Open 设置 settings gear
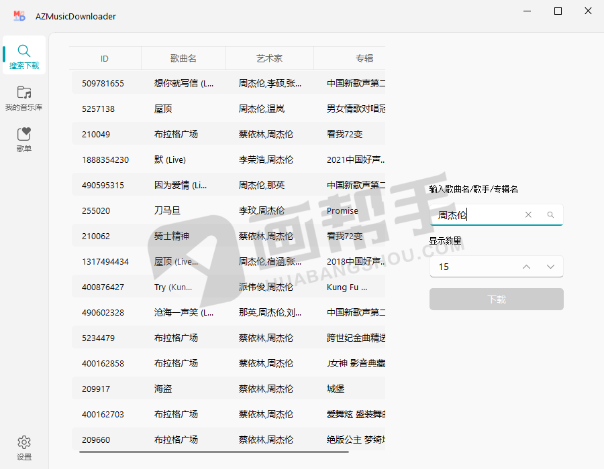This screenshot has width=604, height=469. pos(24,448)
